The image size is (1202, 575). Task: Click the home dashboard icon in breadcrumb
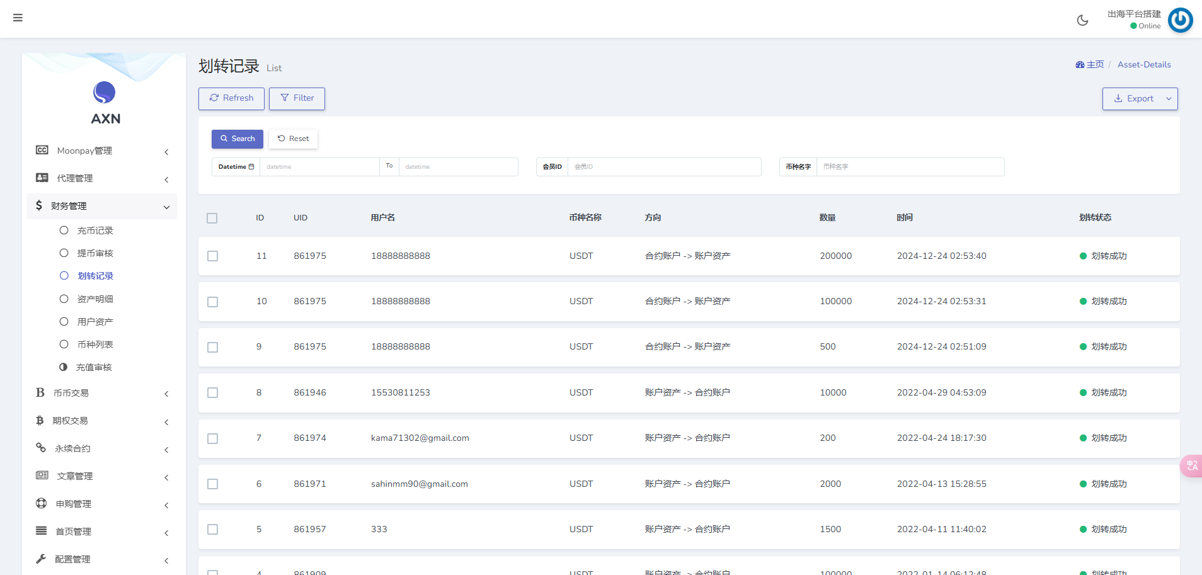pyautogui.click(x=1080, y=65)
